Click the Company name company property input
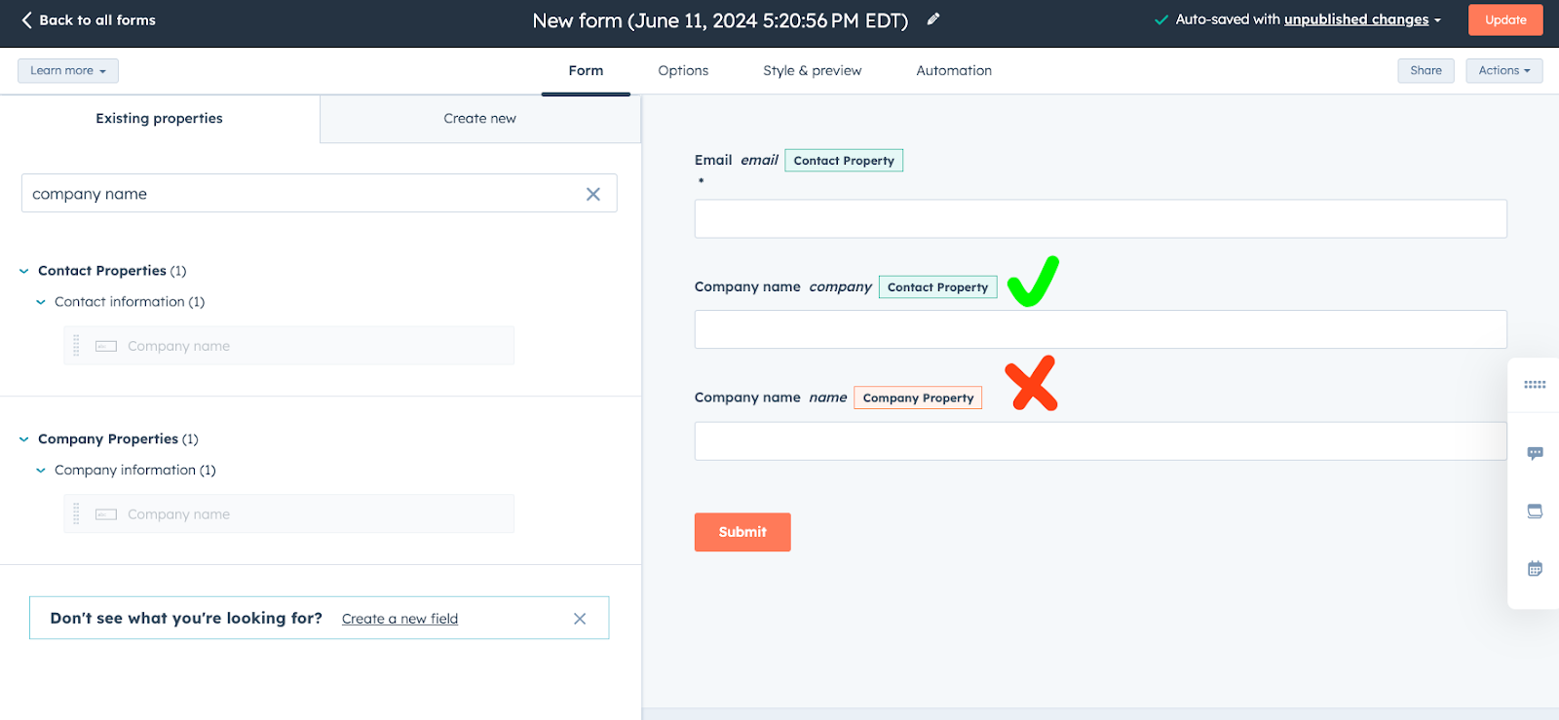Viewport: 1559px width, 720px height. [1101, 441]
